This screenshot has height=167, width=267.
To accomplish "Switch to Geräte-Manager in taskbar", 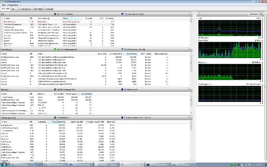I will pyautogui.click(x=183, y=165).
